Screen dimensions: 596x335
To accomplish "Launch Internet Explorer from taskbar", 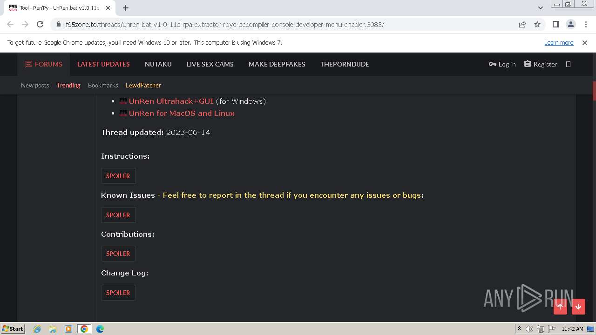I will click(37, 329).
